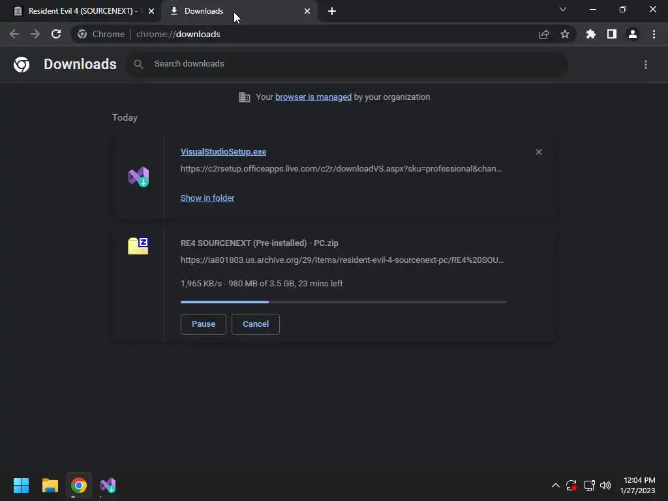
Task: Toggle the Chrome side panel
Action: tap(612, 34)
